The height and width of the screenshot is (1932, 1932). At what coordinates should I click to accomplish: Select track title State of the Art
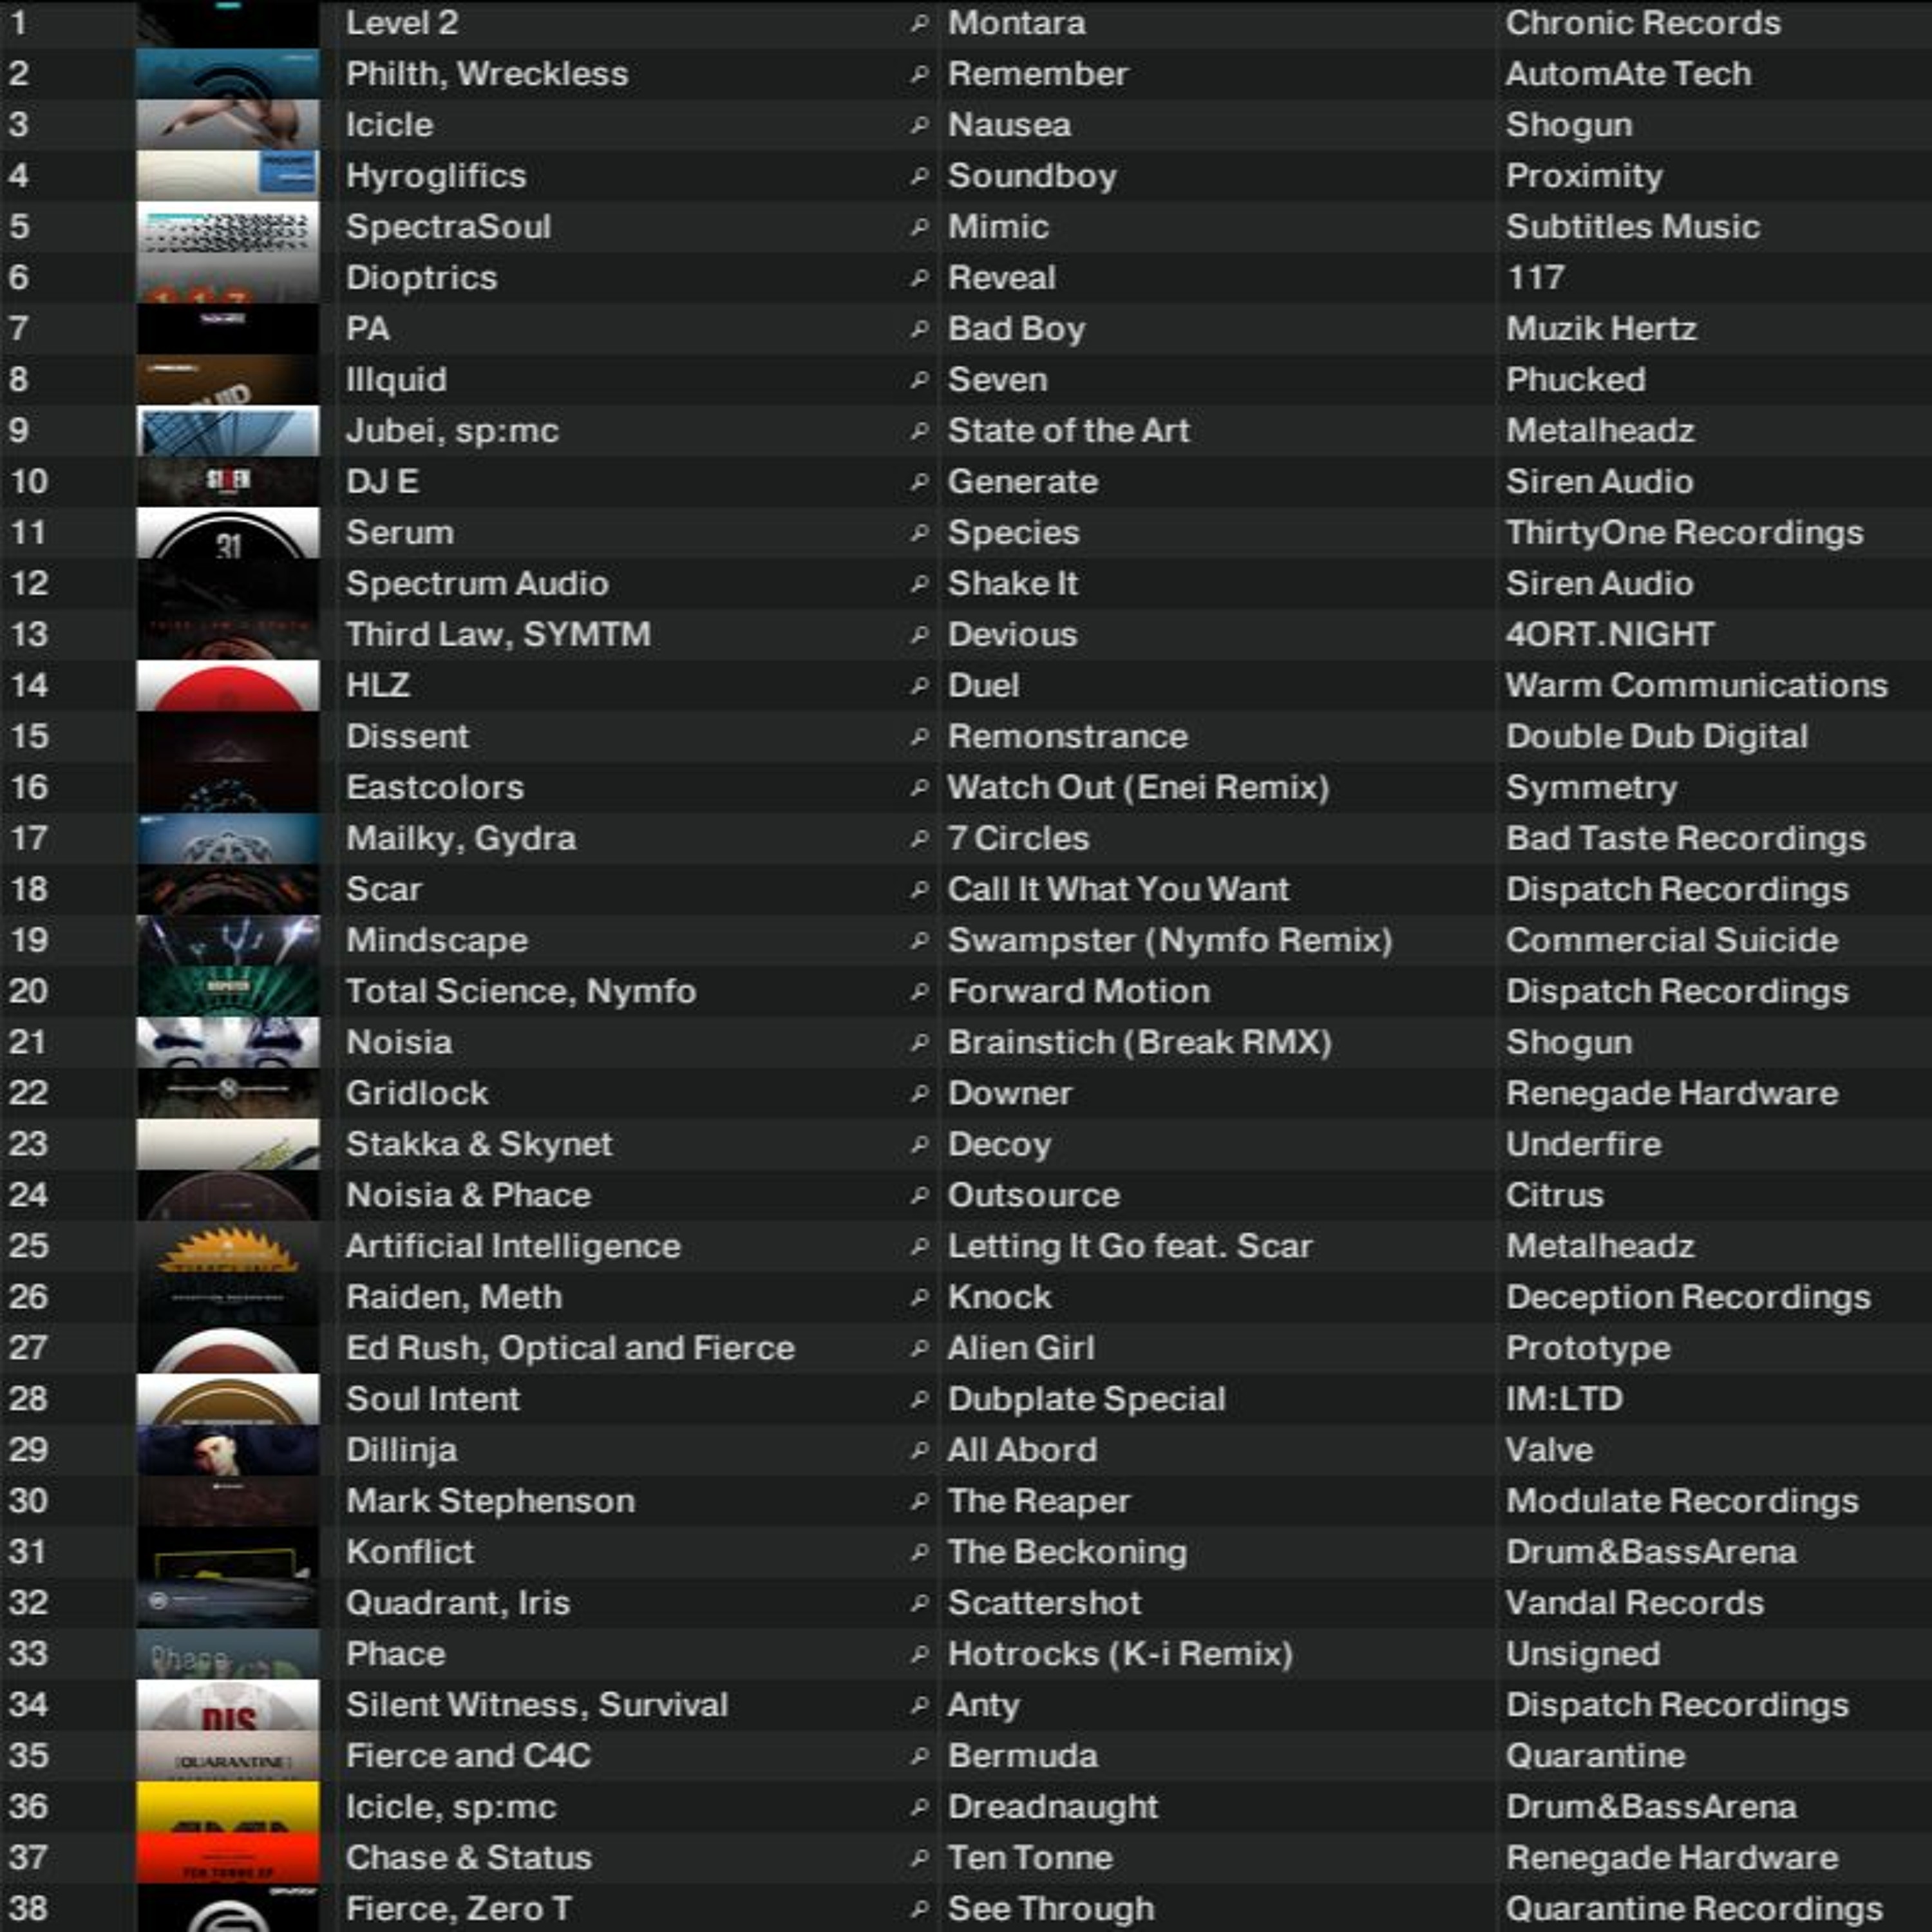[x=1068, y=431]
